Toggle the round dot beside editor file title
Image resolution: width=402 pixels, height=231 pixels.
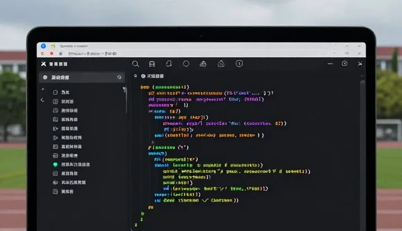pyautogui.click(x=143, y=76)
